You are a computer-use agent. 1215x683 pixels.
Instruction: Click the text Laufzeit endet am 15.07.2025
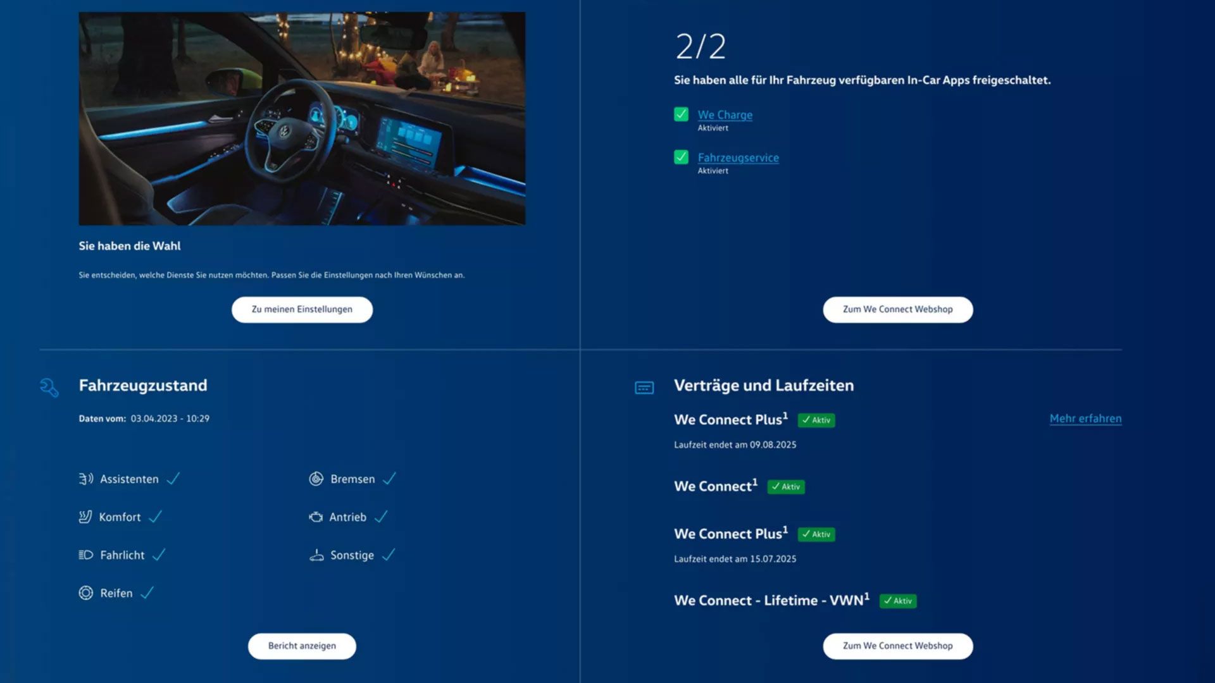tap(735, 558)
